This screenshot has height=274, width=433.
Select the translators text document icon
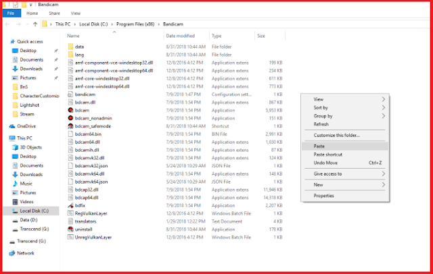click(x=70, y=221)
